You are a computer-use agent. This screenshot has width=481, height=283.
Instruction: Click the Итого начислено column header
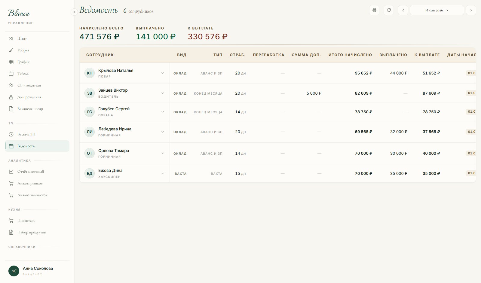click(350, 55)
